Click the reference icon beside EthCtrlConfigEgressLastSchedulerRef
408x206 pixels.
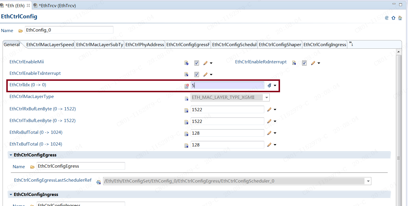coord(98,182)
